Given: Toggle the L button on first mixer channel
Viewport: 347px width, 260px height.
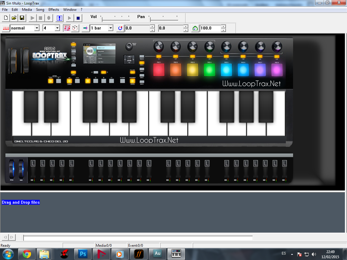Looking at the screenshot, I should pyautogui.click(x=33, y=163).
